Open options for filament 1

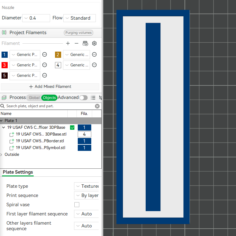point(45,54)
